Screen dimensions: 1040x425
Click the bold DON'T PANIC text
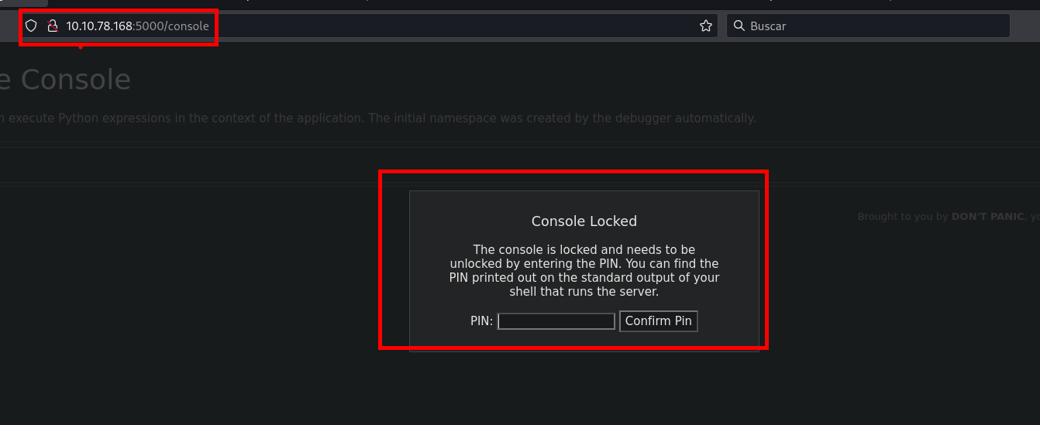tap(987, 217)
